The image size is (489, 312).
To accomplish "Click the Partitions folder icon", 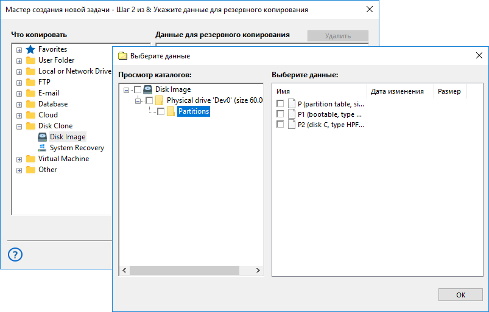I will coord(171,111).
